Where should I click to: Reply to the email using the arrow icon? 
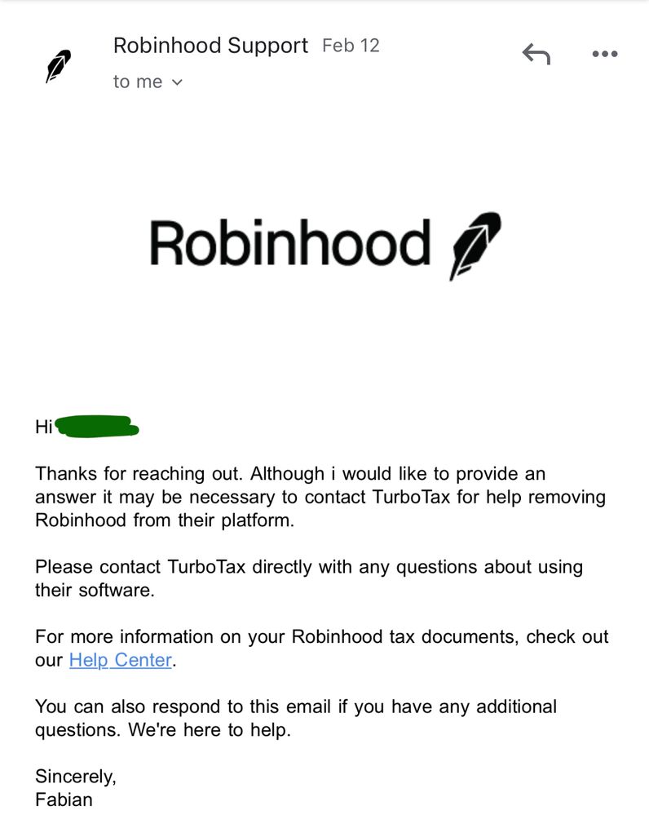(536, 54)
